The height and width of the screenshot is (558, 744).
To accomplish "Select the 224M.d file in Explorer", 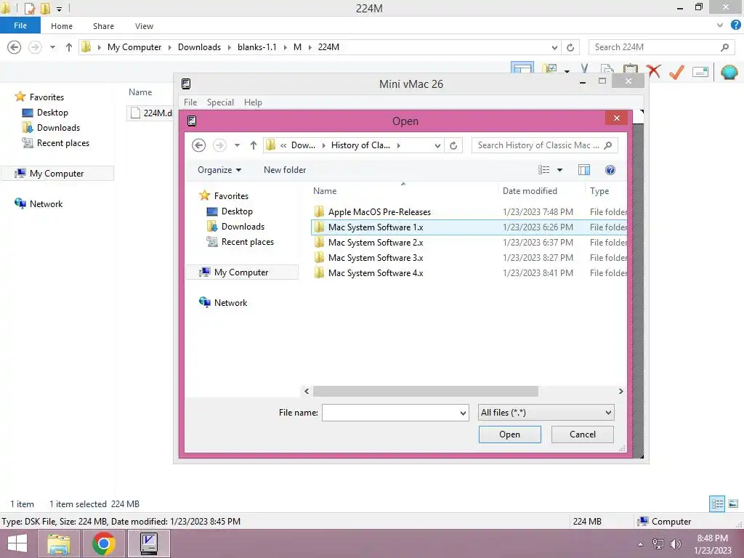I will (151, 113).
